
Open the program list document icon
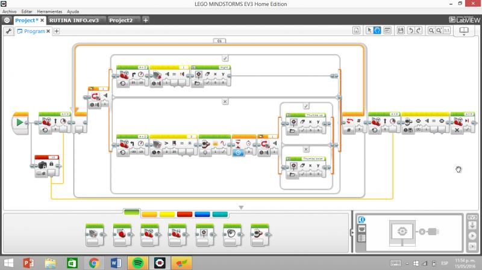(x=356, y=31)
